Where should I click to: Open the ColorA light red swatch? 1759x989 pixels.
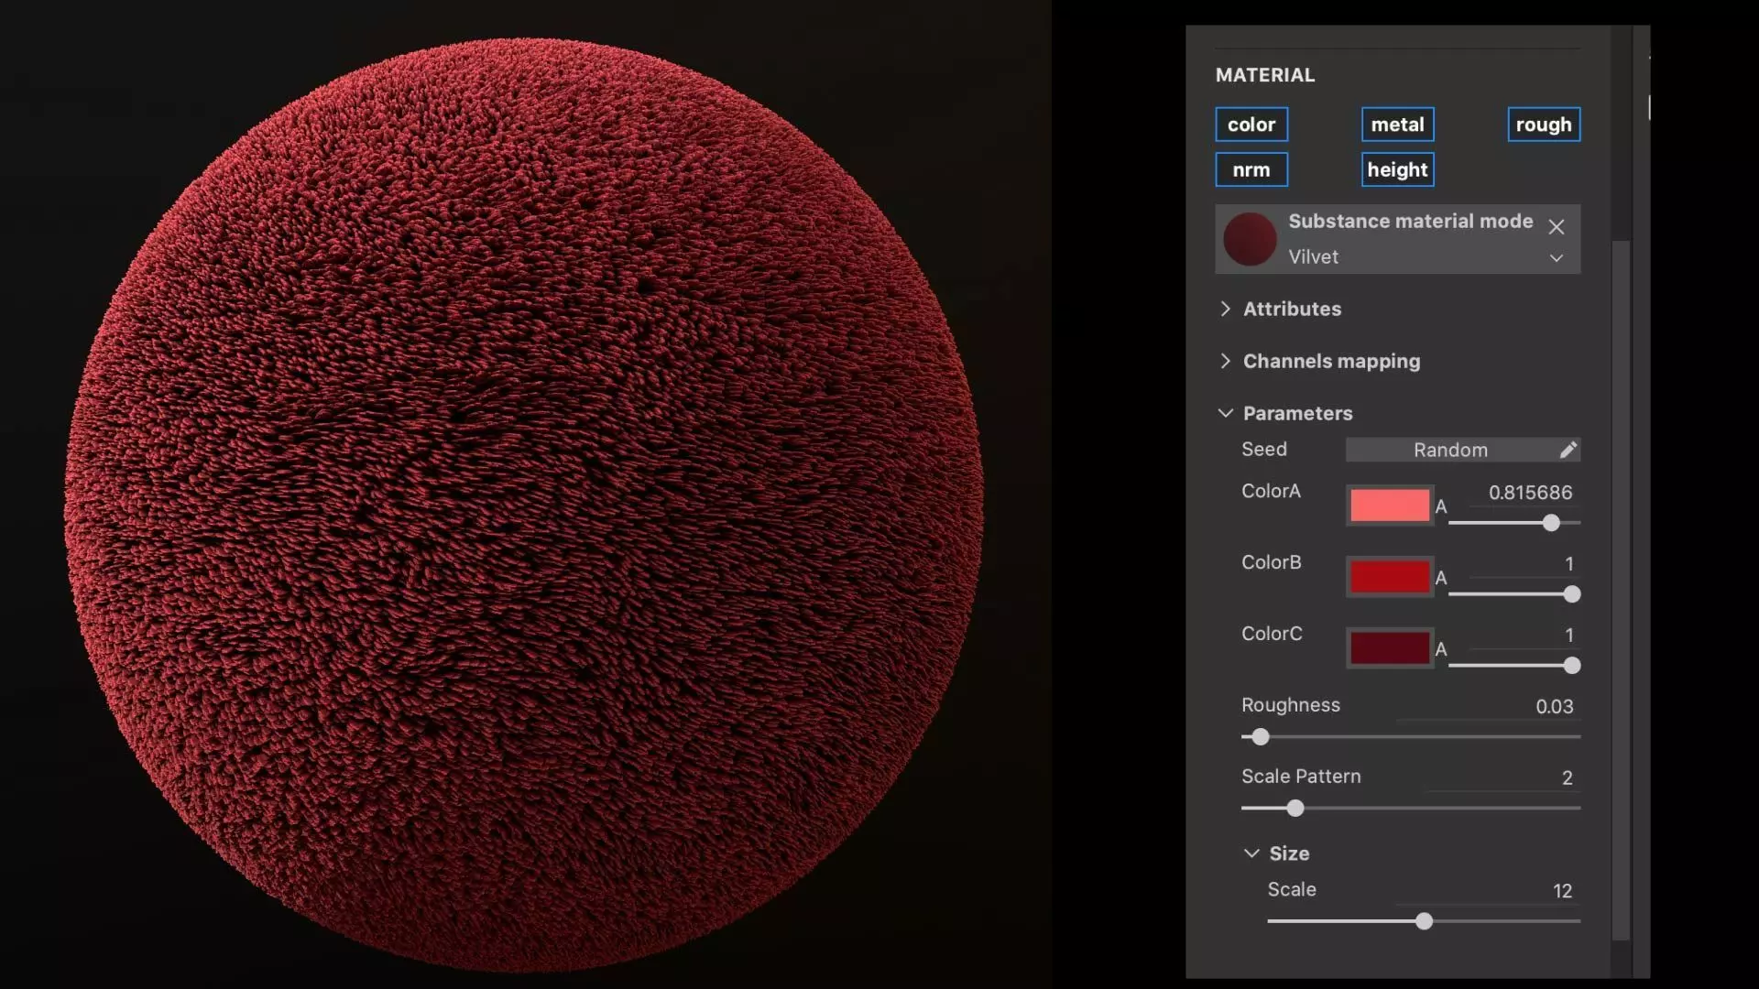pos(1389,505)
